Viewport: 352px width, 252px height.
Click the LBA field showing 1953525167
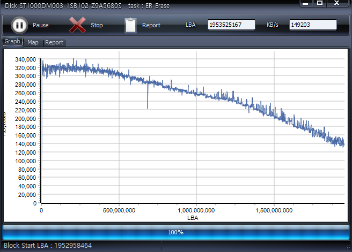[231, 25]
